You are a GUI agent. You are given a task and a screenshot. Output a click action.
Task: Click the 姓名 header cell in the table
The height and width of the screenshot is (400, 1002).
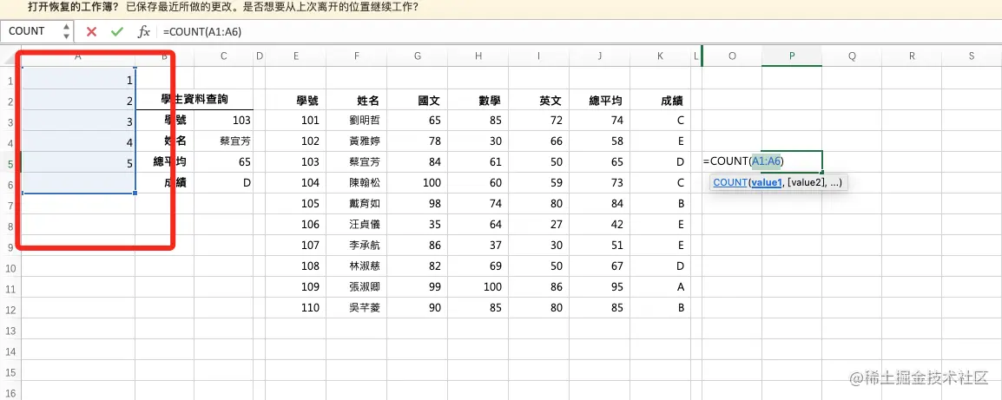tap(357, 101)
